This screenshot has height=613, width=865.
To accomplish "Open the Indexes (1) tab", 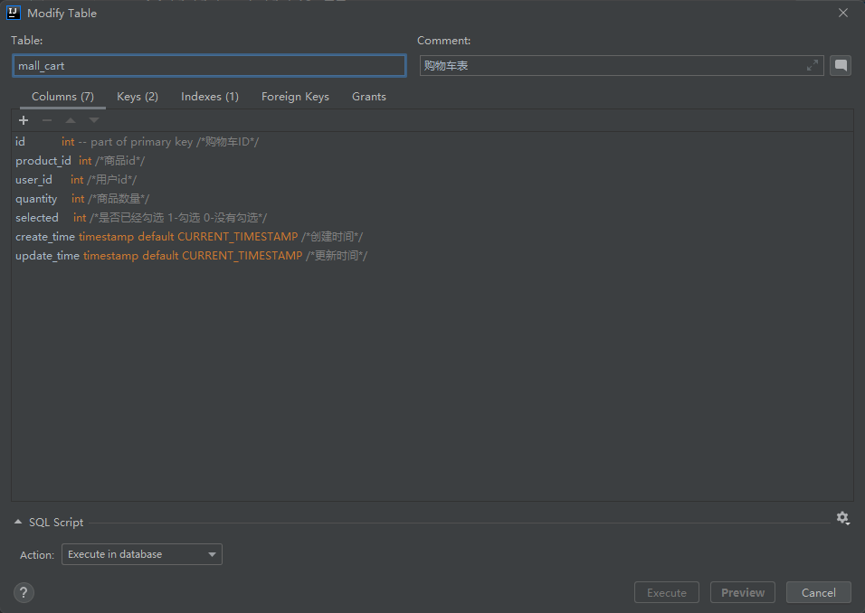I will point(210,97).
